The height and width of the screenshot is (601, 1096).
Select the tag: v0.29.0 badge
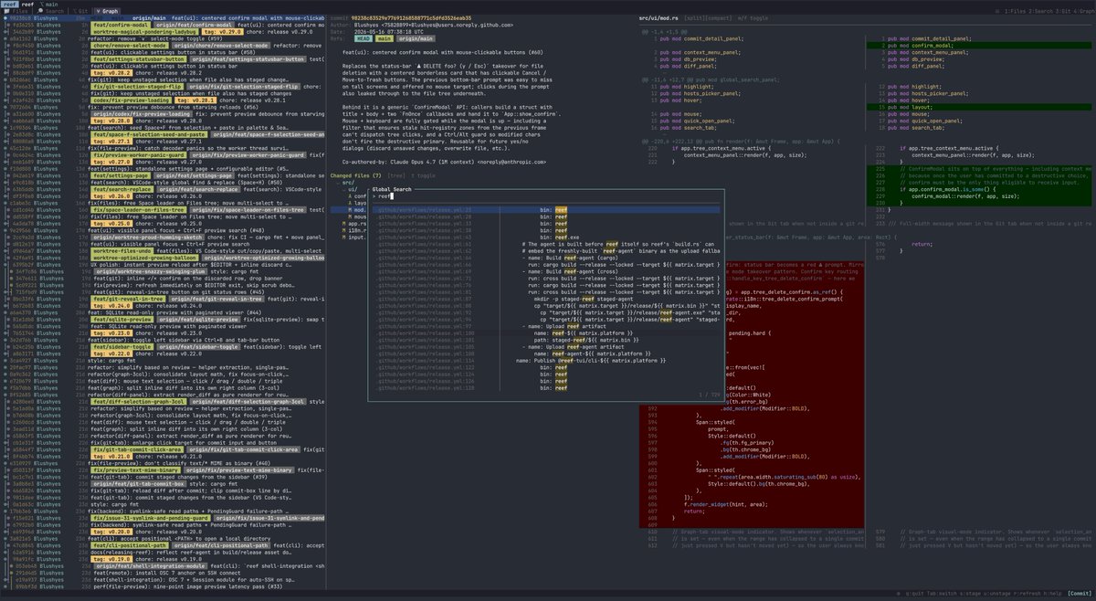[x=222, y=32]
